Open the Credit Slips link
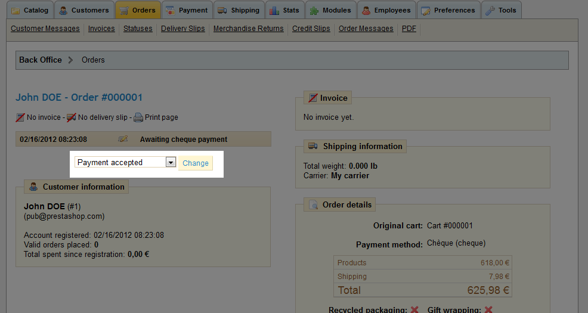The width and height of the screenshot is (588, 313). pos(311,29)
